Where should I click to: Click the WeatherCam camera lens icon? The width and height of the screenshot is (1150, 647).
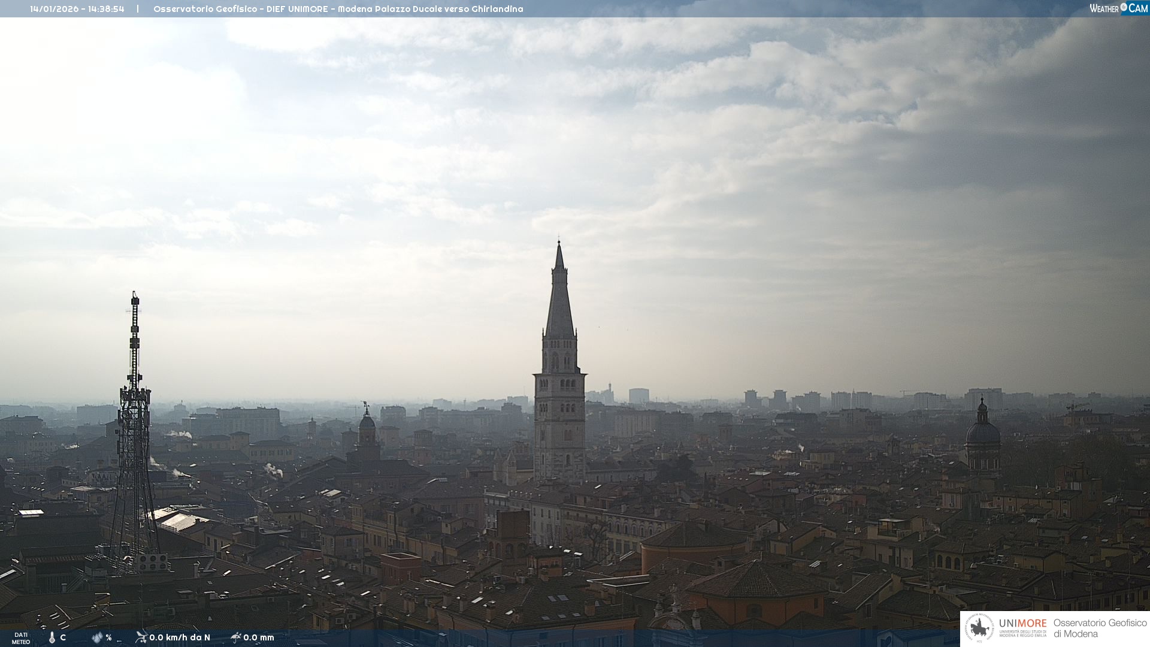[1124, 7]
